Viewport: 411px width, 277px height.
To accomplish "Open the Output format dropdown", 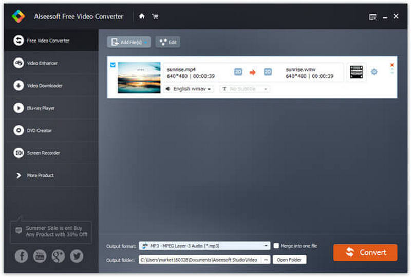I will click(204, 246).
